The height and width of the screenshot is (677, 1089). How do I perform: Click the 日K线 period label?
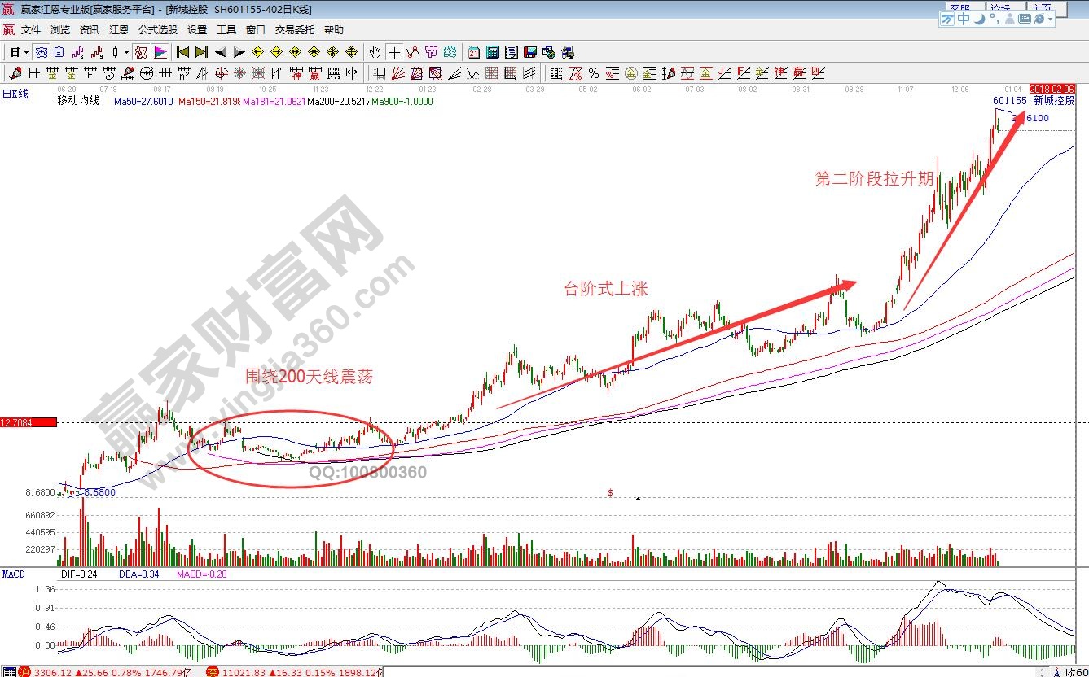(15, 94)
